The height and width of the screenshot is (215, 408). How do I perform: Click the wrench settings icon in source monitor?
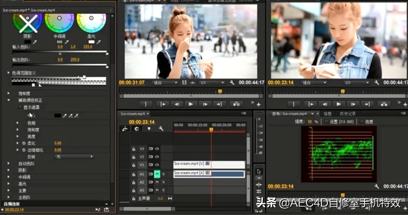click(232, 82)
